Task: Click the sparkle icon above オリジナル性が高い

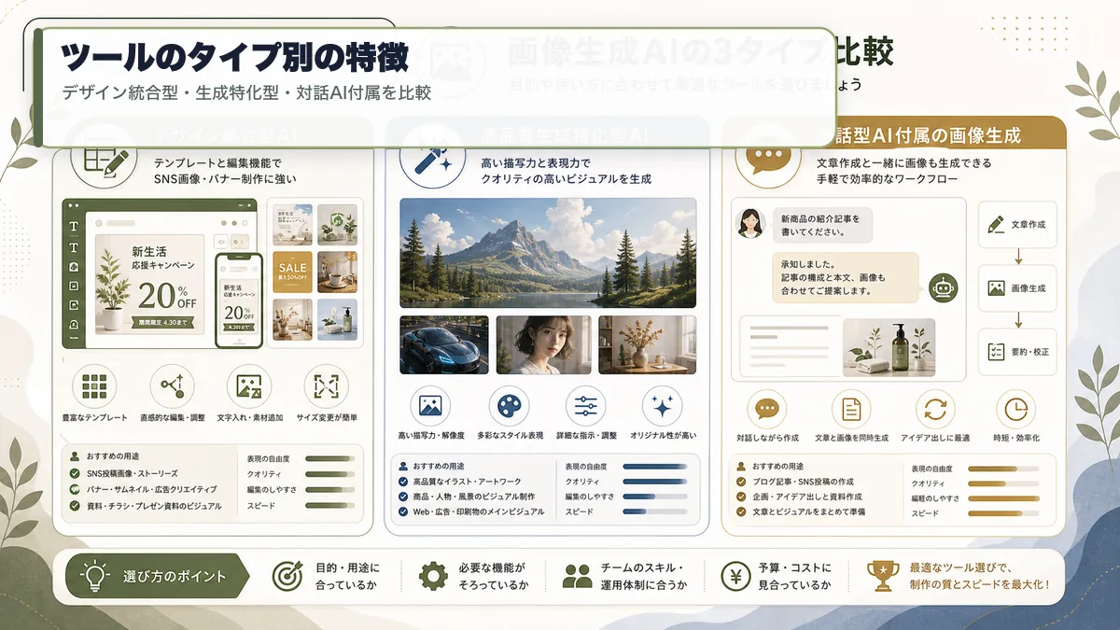Action: (x=664, y=406)
